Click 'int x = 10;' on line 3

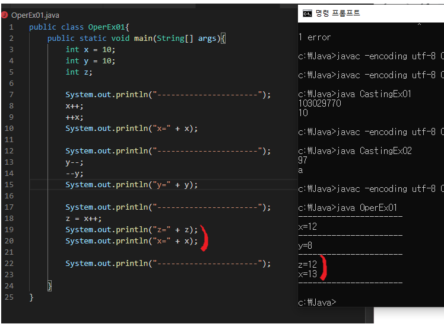pyautogui.click(x=90, y=50)
